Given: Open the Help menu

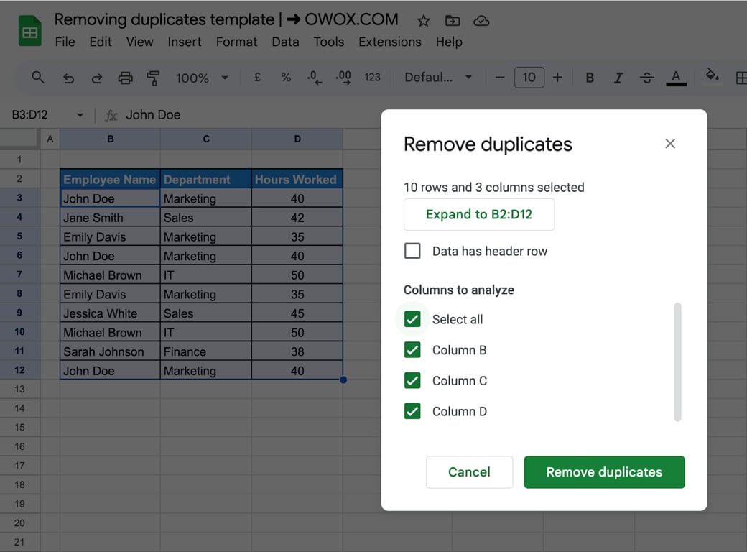Looking at the screenshot, I should pyautogui.click(x=449, y=42).
